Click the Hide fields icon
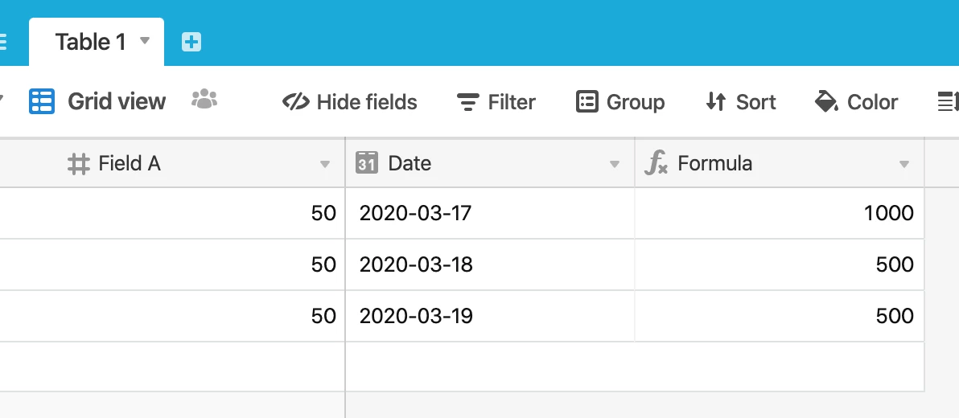Screen dimensions: 959x418 (x=296, y=101)
